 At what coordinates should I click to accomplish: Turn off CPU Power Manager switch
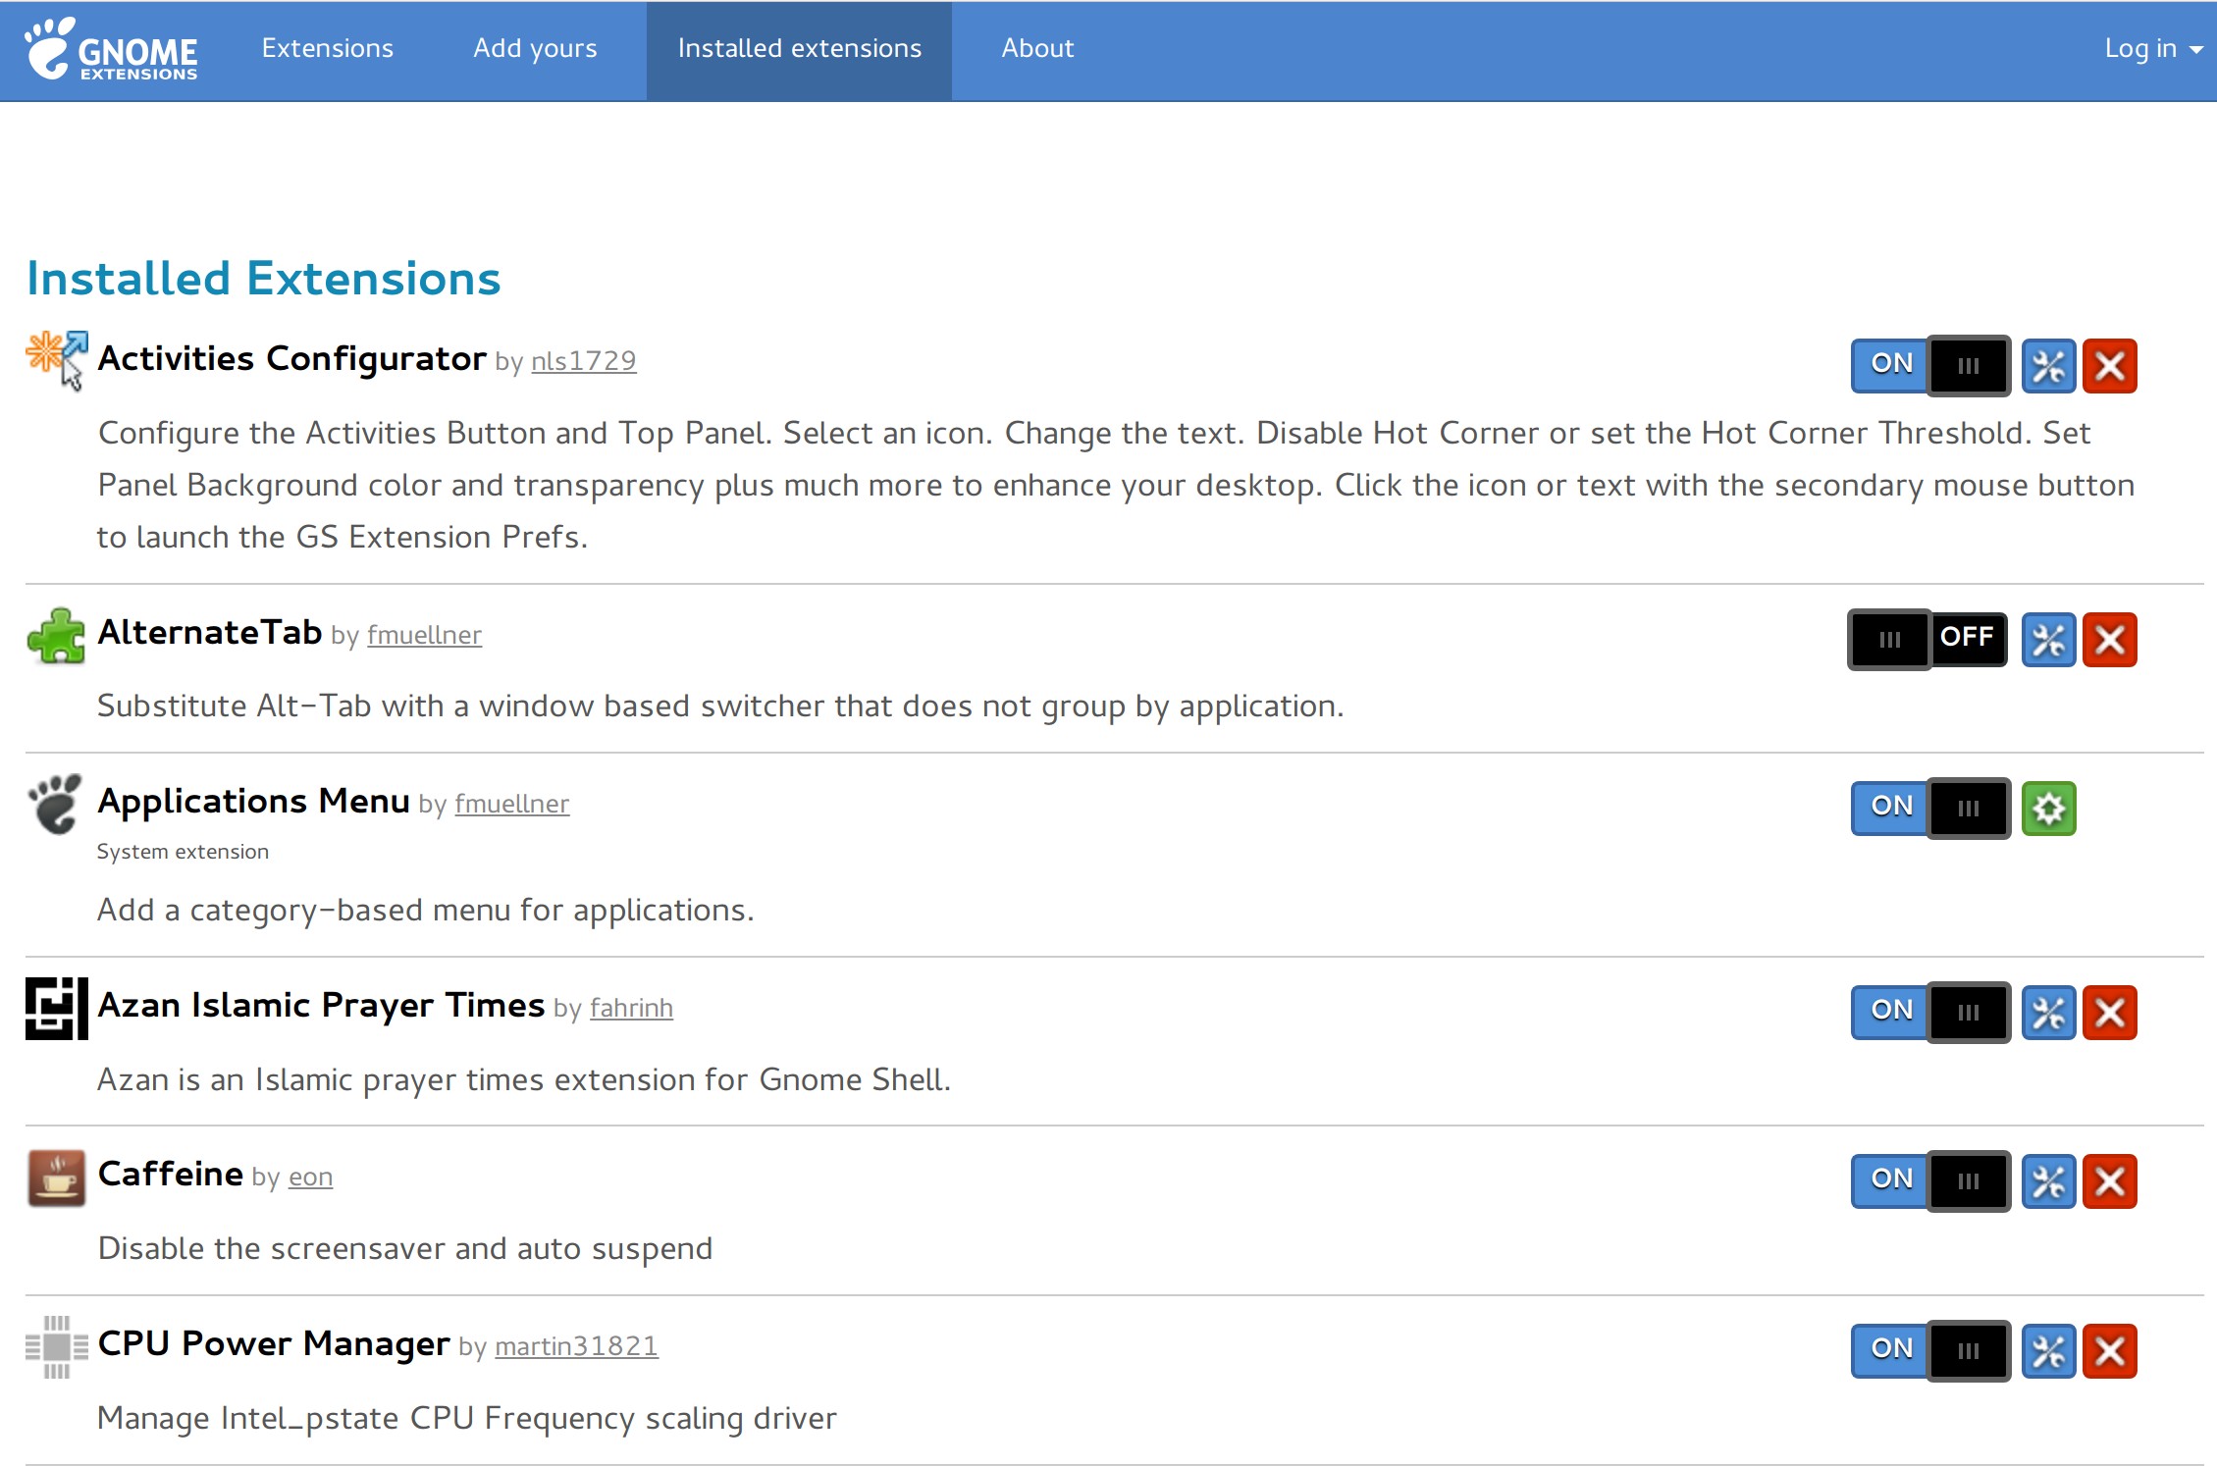tap(1930, 1351)
